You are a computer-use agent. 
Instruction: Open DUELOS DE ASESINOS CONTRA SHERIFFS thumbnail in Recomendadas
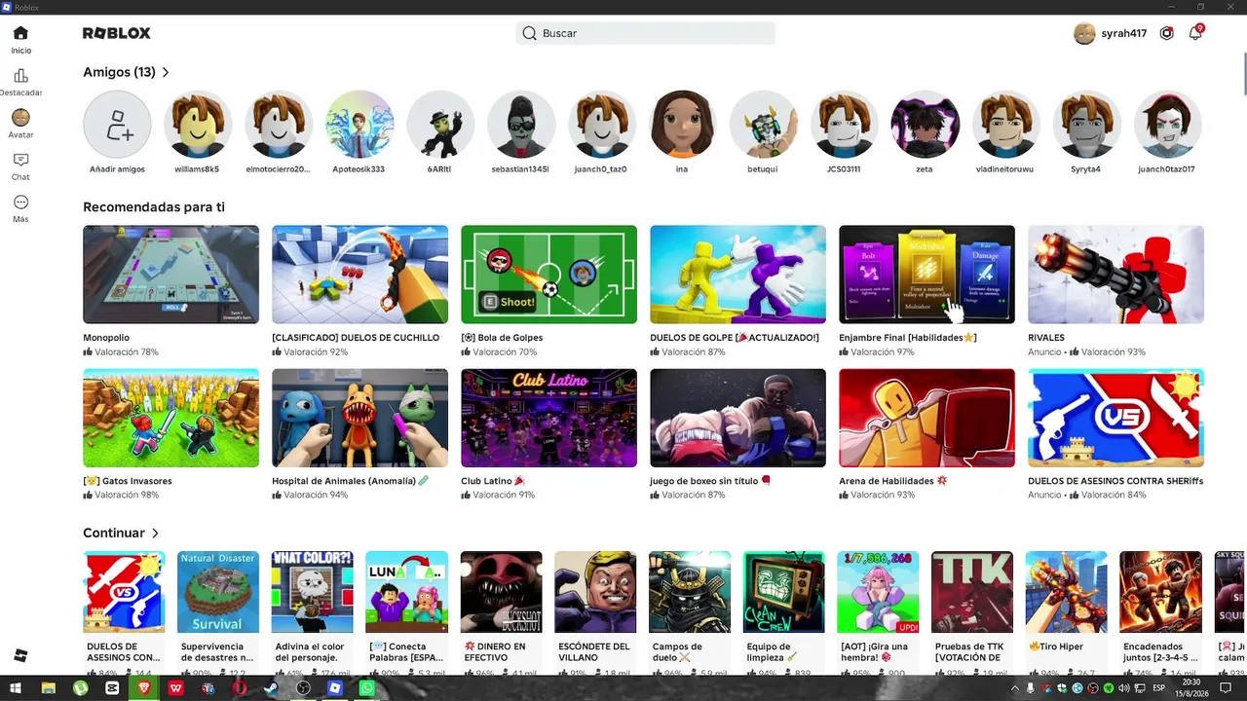click(x=1115, y=418)
